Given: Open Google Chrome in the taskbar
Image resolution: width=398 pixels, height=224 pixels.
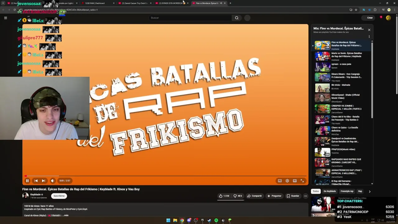Looking at the screenshot, I should pos(182,220).
